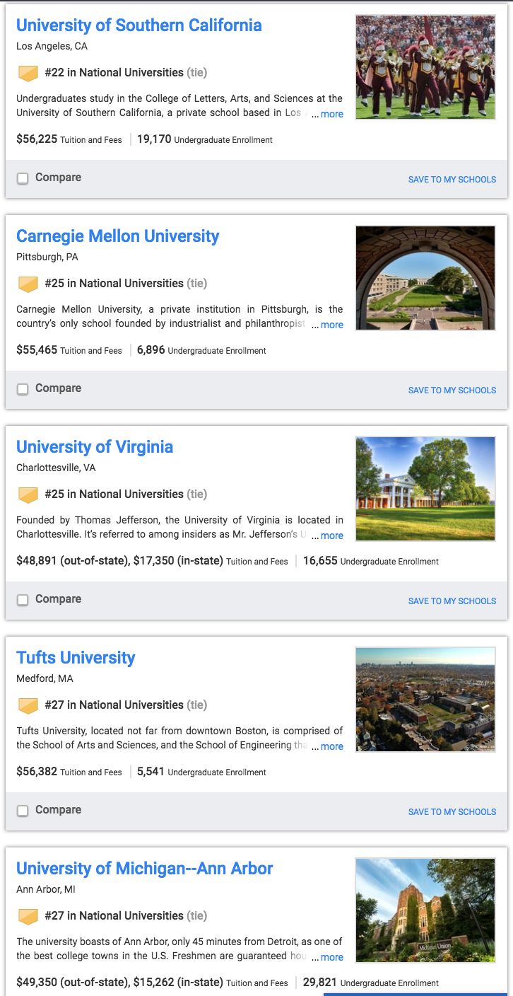Save Tufts University to My Schools
This screenshot has width=513, height=996.
[452, 812]
